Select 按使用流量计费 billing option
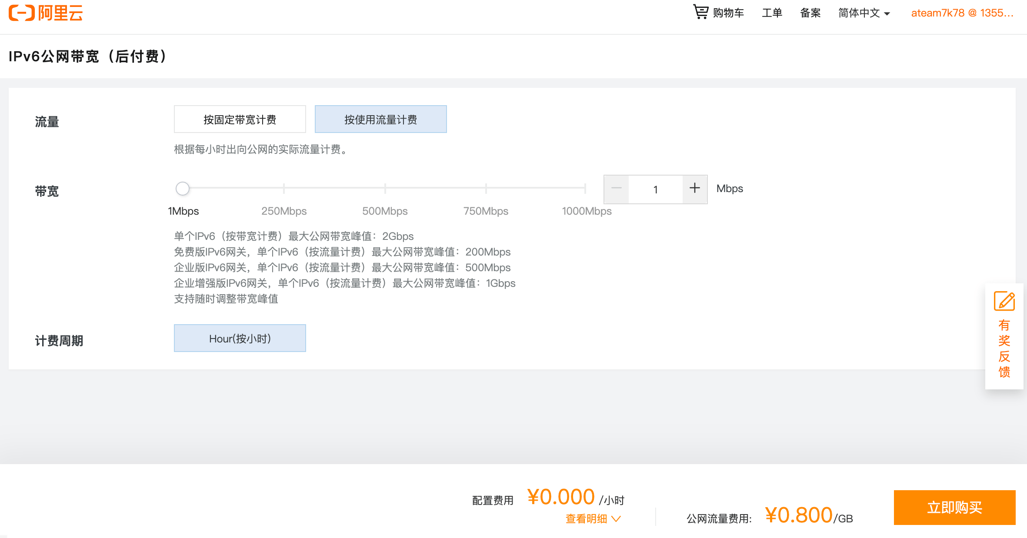 (380, 120)
